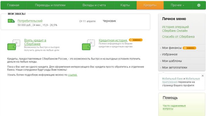The width and height of the screenshot is (206, 116).
Task: Expand the Избранное section
Action: coord(170,54)
